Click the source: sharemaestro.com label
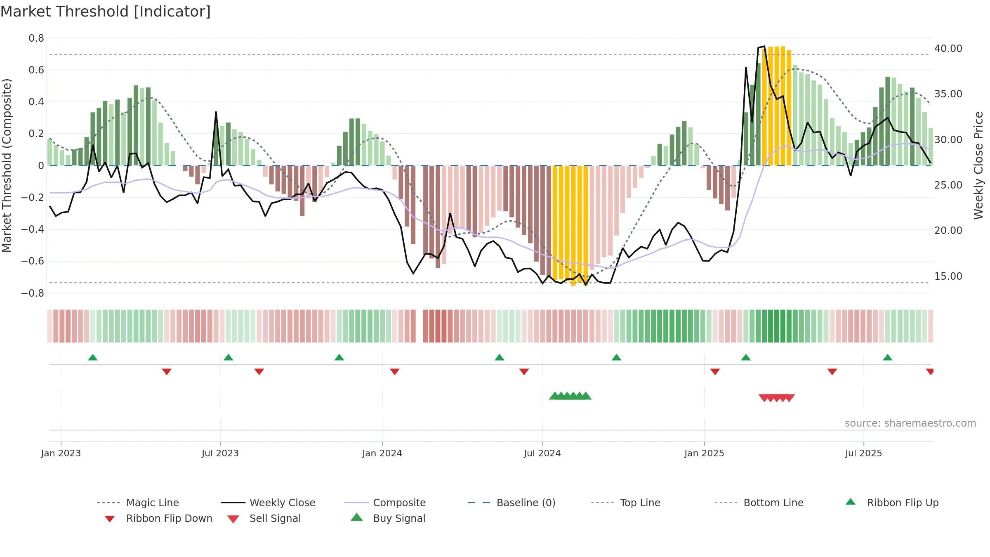990x557 pixels. [910, 423]
